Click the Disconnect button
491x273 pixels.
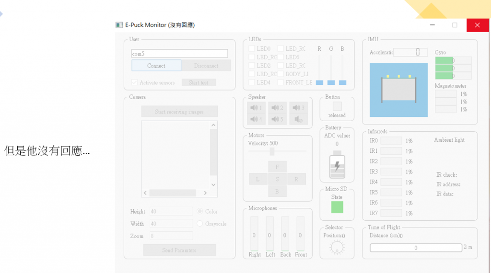[206, 66]
